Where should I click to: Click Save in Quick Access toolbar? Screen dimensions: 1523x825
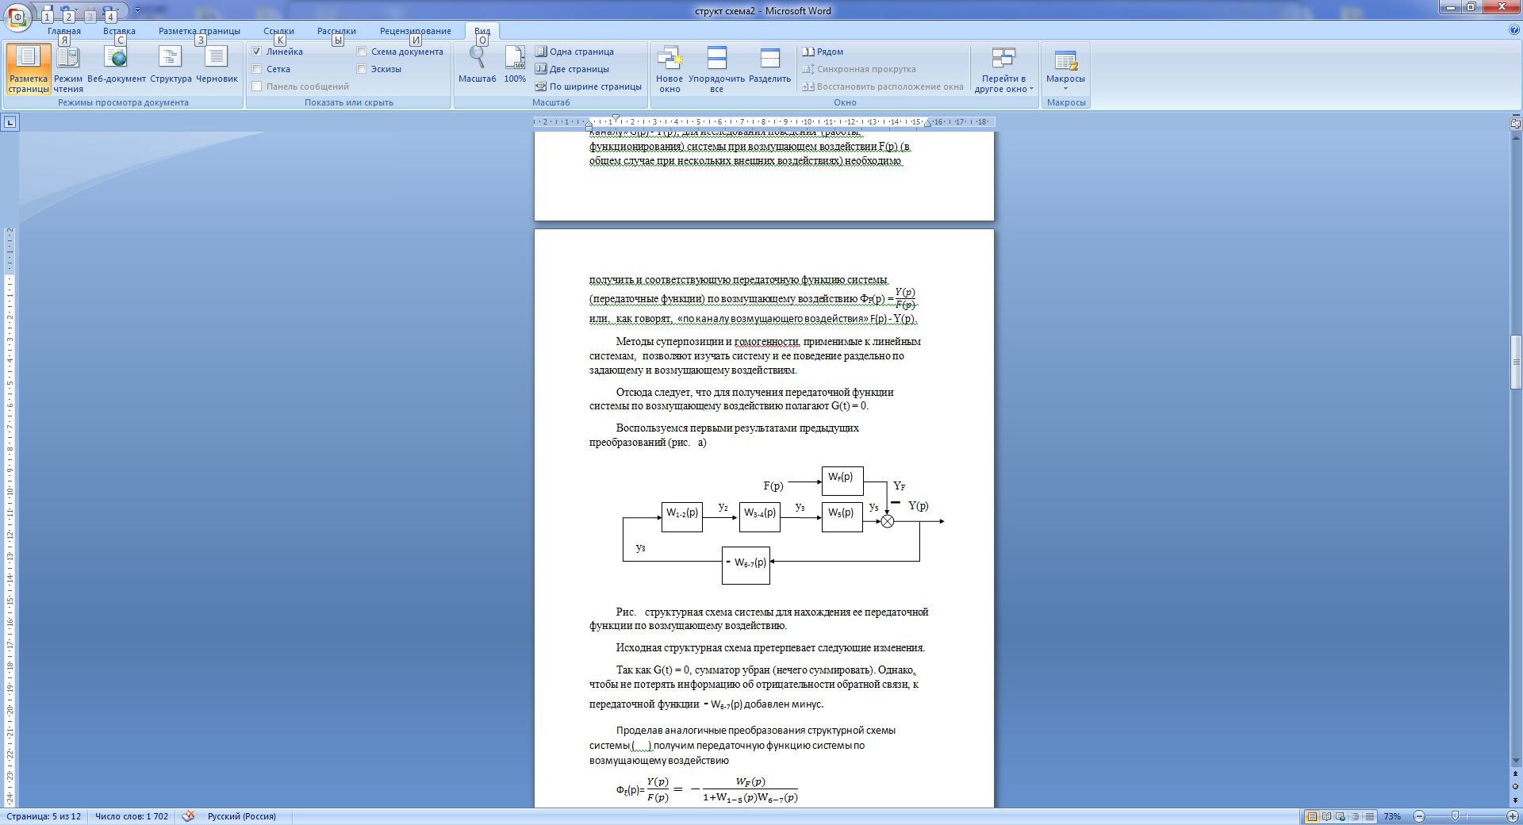coord(48,10)
